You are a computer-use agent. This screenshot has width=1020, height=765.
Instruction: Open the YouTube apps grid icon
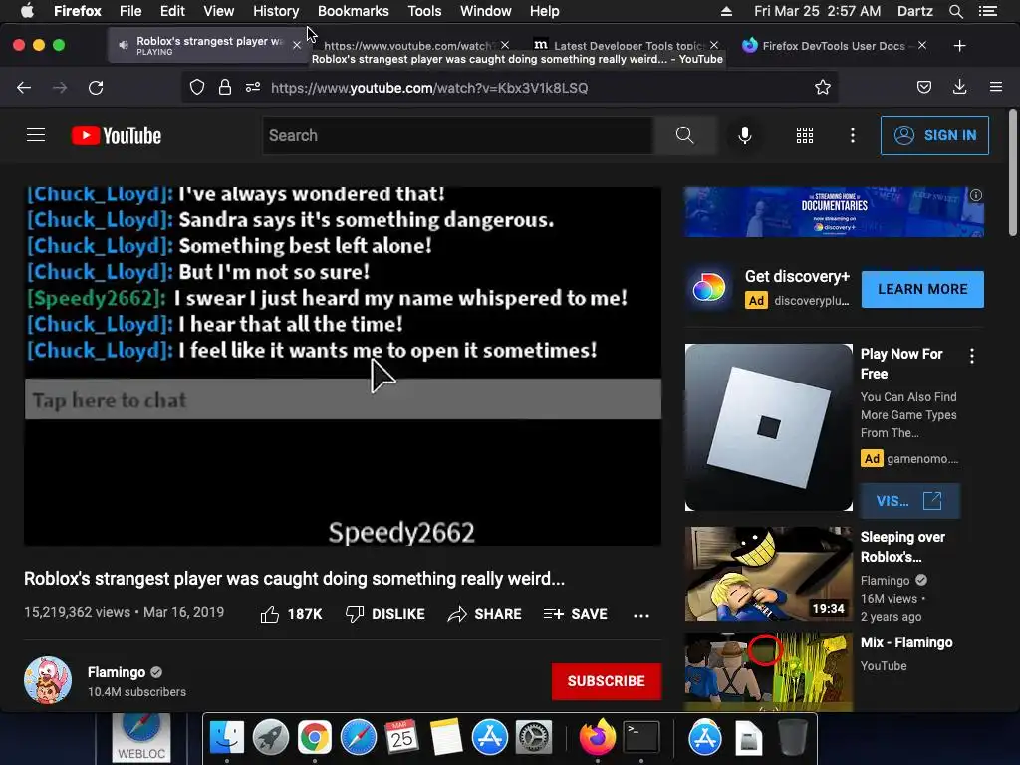805,135
